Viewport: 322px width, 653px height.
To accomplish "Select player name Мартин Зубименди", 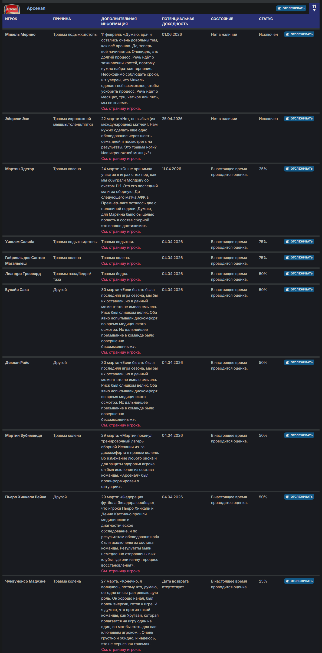I will click(24, 436).
